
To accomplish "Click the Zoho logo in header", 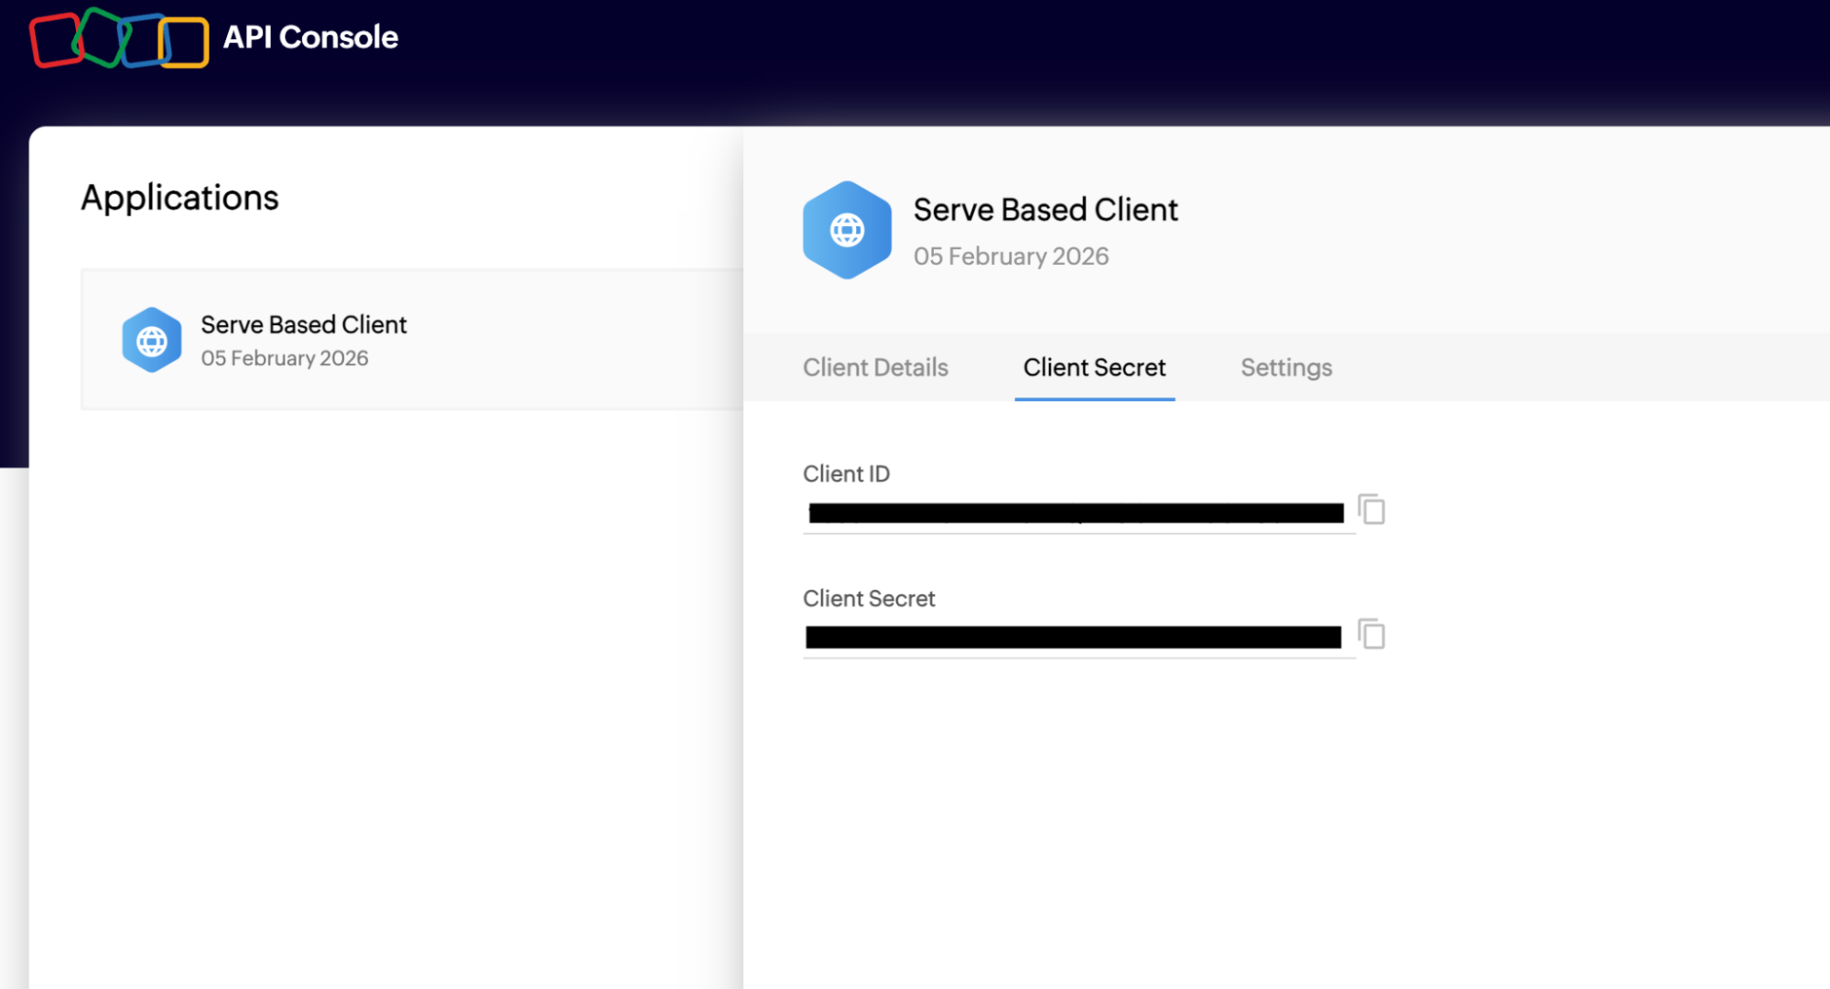I will click(x=119, y=38).
